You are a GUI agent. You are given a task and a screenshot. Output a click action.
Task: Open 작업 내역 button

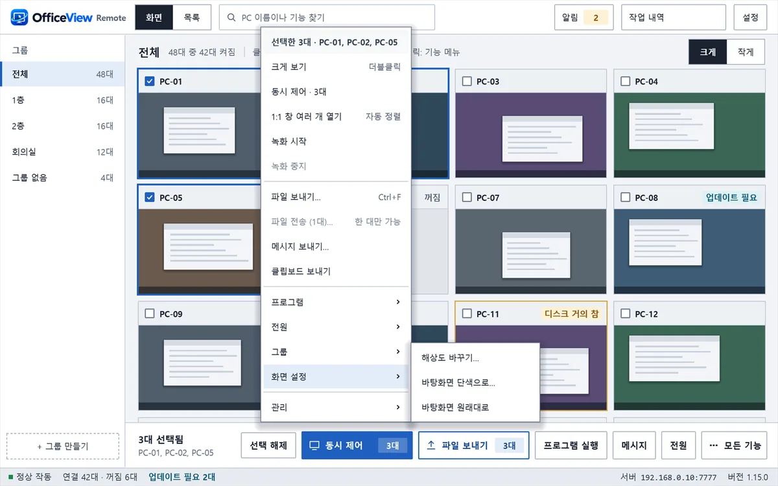[674, 17]
